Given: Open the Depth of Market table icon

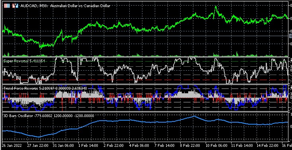Looking at the screenshot, I should (x=7, y=6).
